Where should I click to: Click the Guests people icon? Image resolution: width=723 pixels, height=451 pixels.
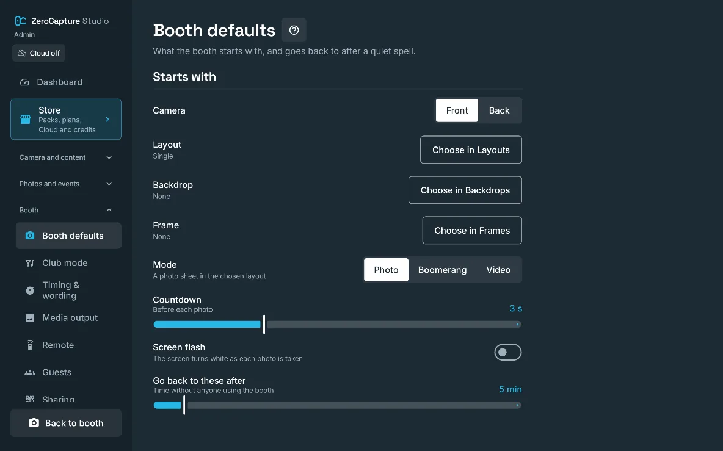point(30,372)
